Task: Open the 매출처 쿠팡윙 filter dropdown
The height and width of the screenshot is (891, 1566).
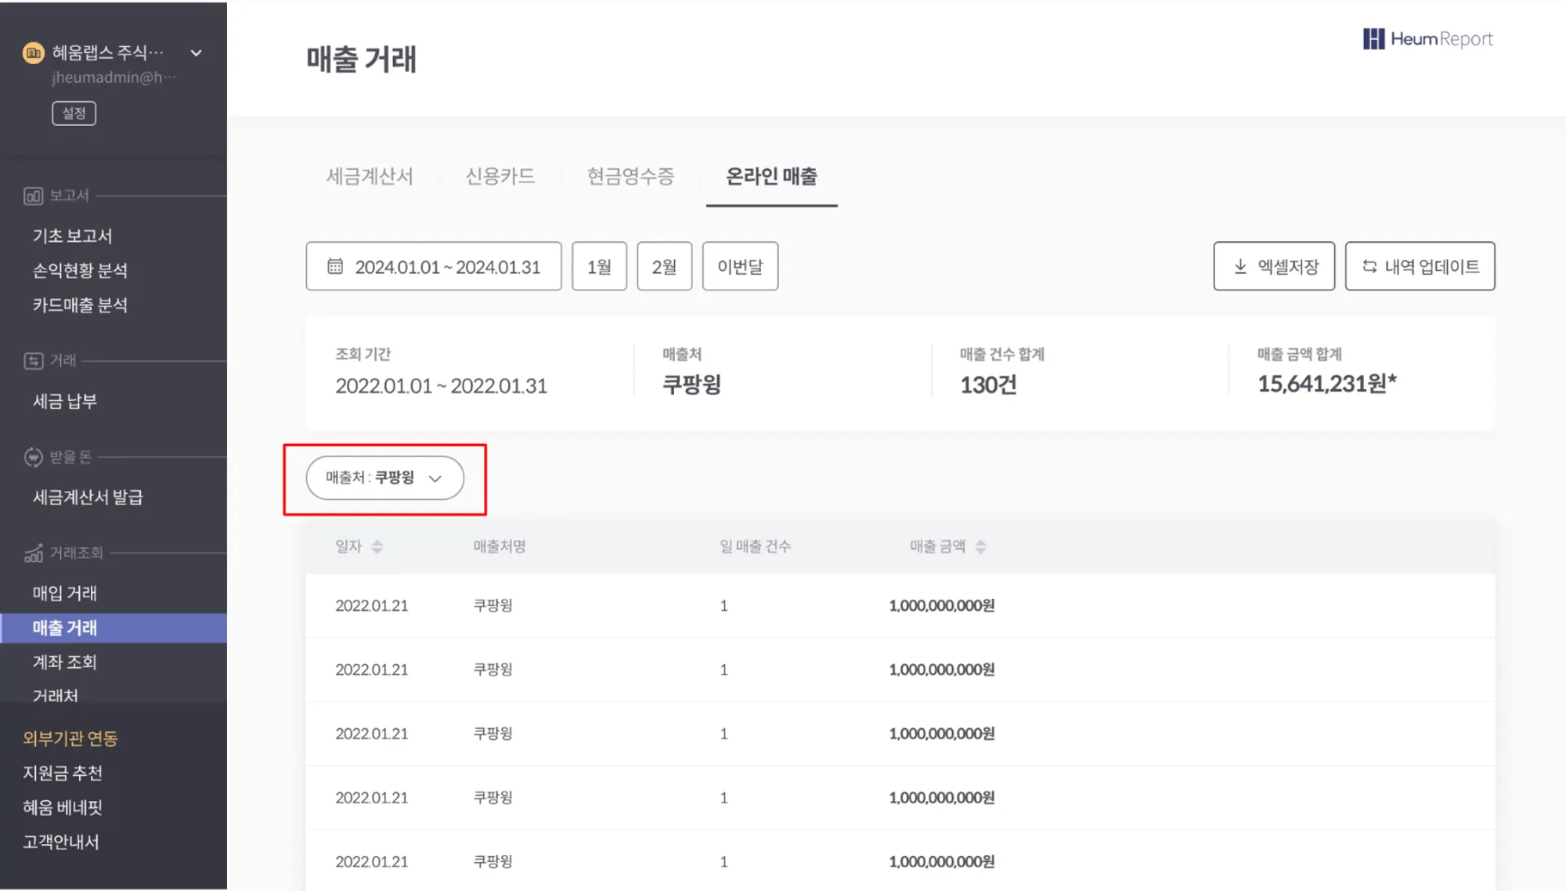Action: pyautogui.click(x=384, y=478)
